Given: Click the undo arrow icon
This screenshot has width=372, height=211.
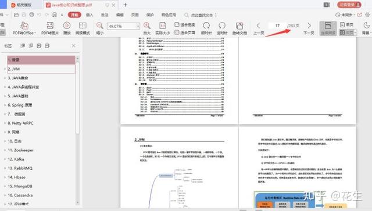Looking at the screenshot, I should (x=39, y=15).
